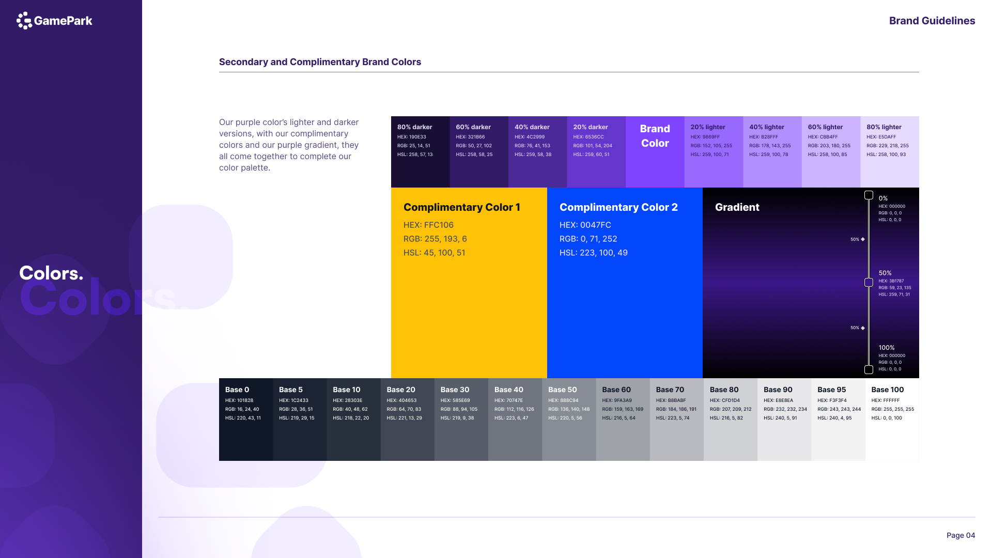Click the main Brand Color swatch
The image size is (992, 558).
pos(655,152)
